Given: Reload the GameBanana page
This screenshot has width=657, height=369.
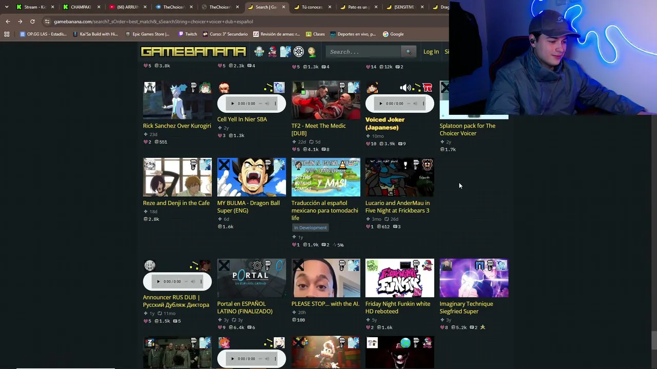Looking at the screenshot, I should (x=32, y=22).
